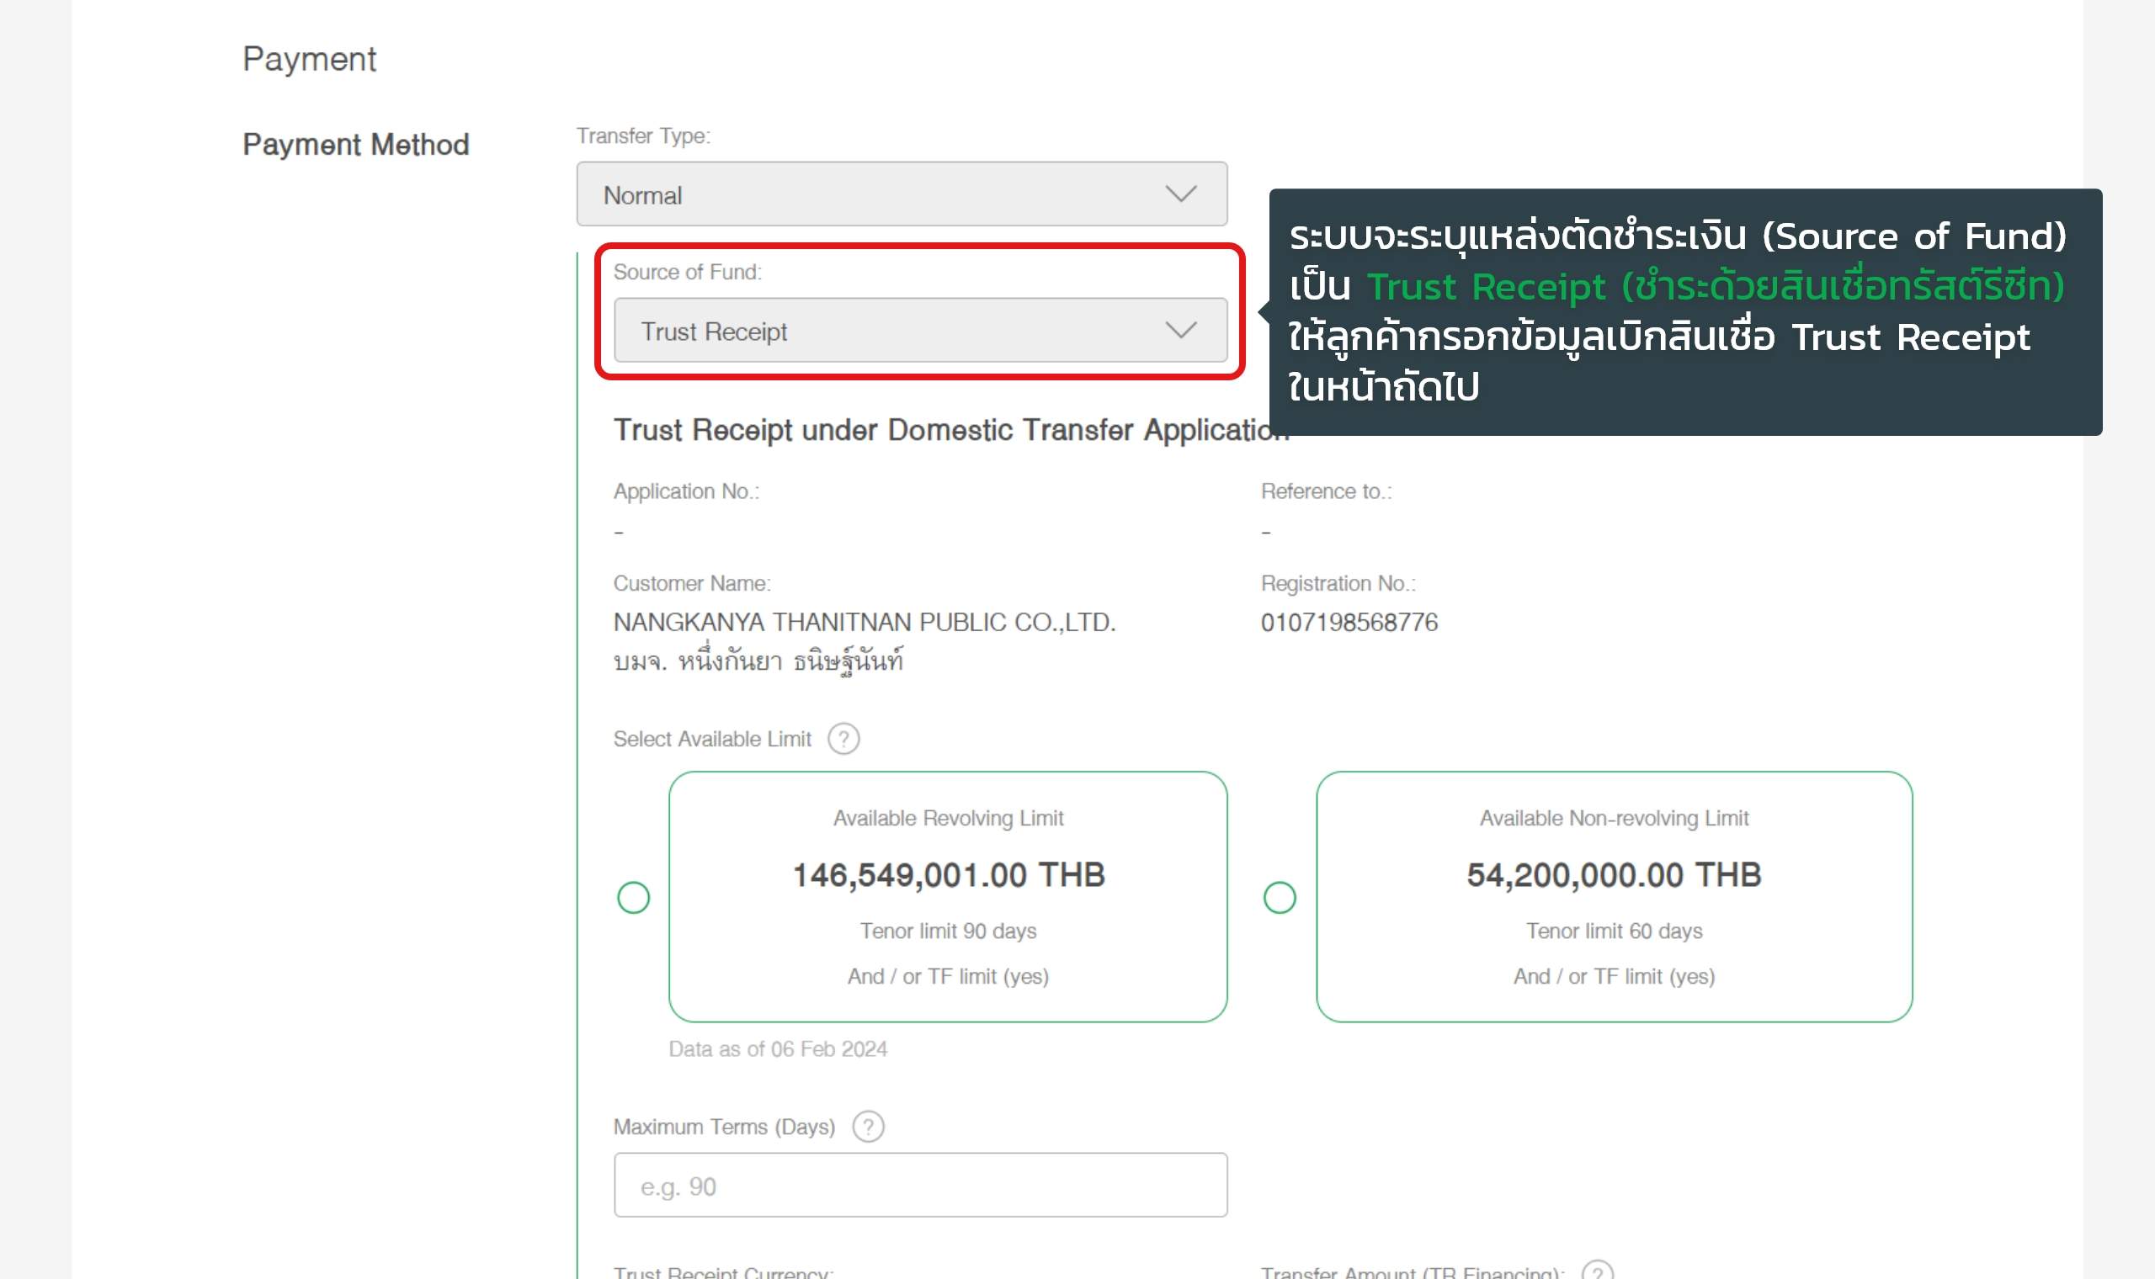Select the Available Revolving Limit radio button

(633, 897)
